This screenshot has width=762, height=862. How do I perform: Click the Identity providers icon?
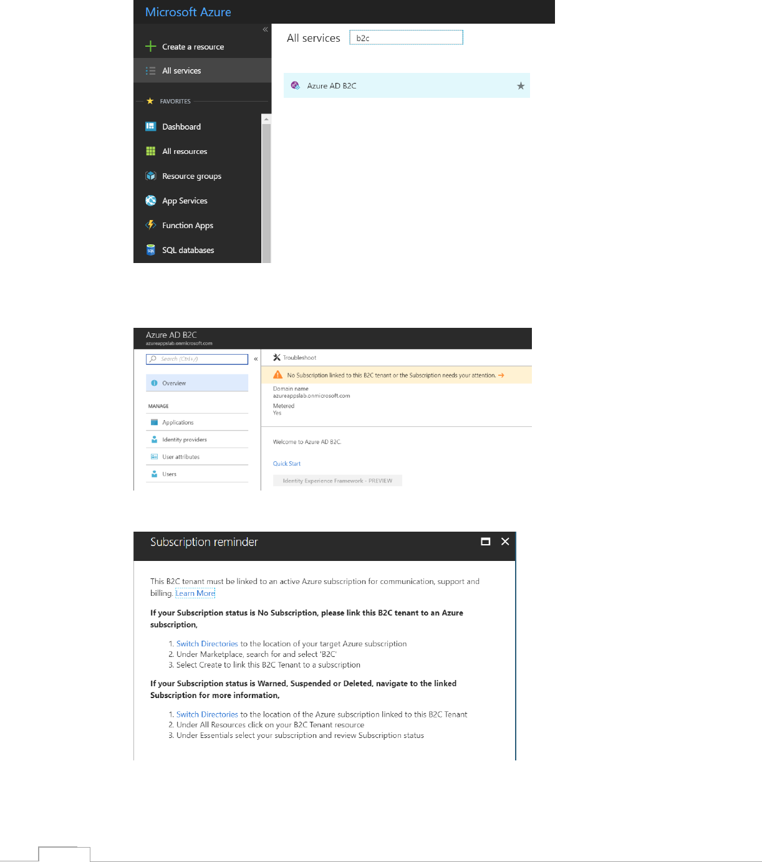coord(154,439)
